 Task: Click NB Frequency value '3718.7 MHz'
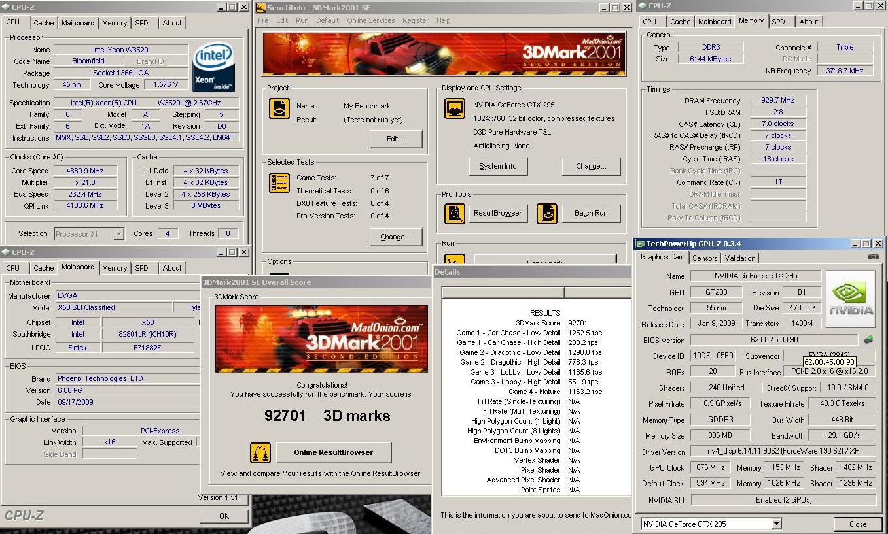[845, 71]
